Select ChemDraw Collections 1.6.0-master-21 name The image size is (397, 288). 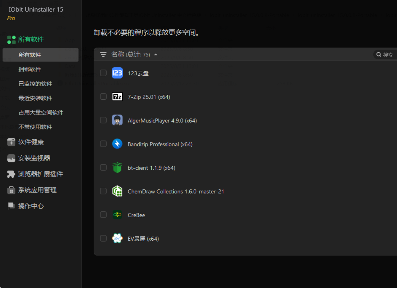click(x=176, y=191)
